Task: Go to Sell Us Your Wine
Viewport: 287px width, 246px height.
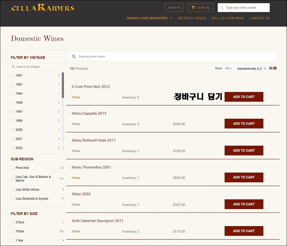Action: pyautogui.click(x=228, y=18)
